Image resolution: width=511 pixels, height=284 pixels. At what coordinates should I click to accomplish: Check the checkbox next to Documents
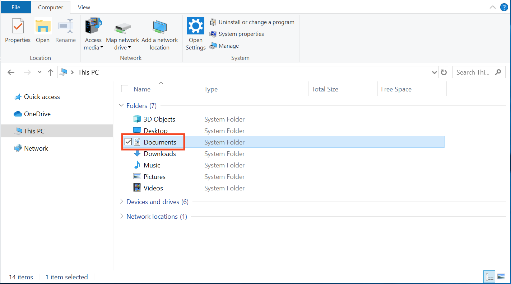pos(128,142)
